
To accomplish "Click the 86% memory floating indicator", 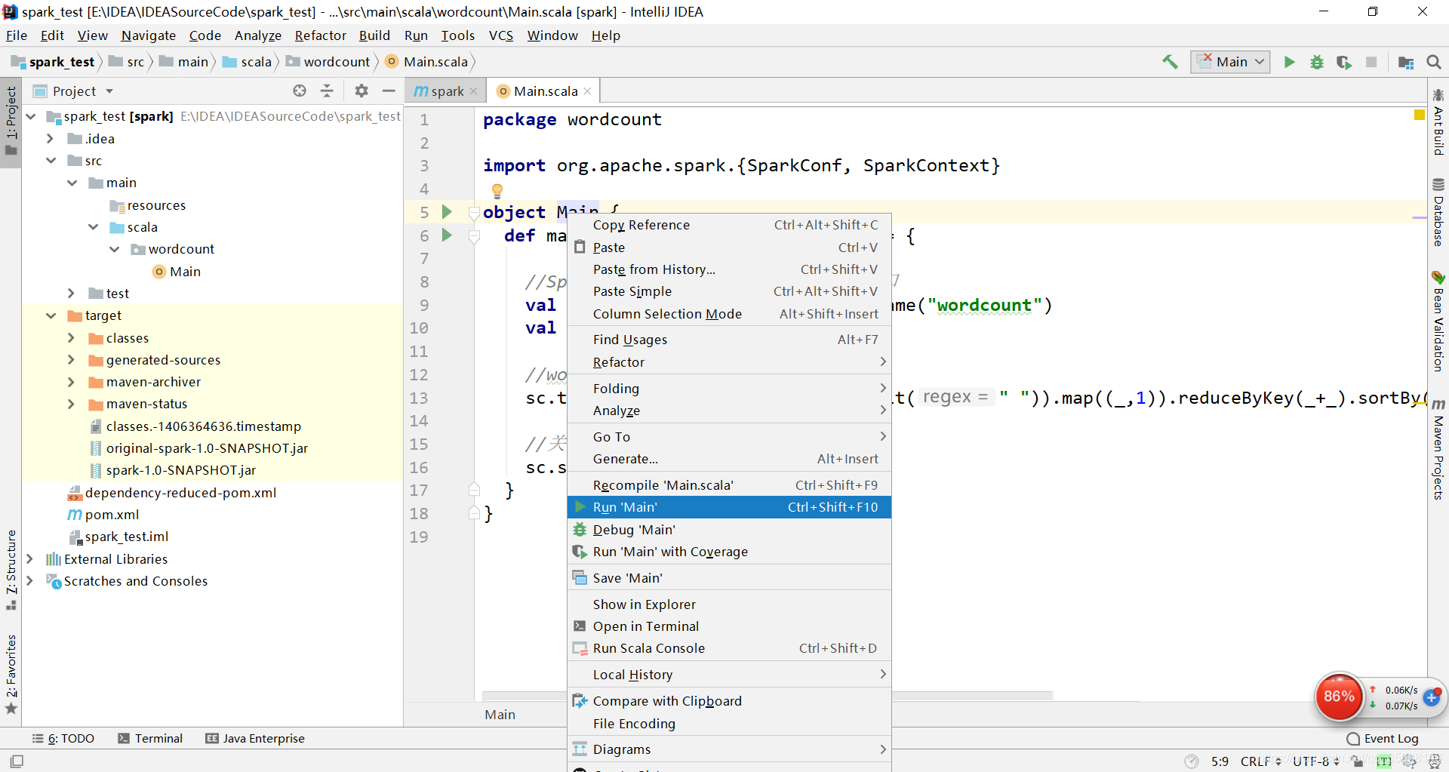I will point(1339,696).
